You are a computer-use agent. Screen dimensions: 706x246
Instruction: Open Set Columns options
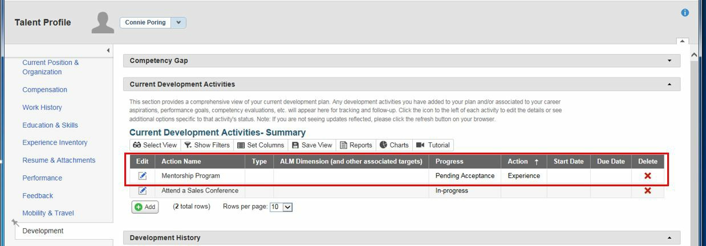tap(261, 145)
